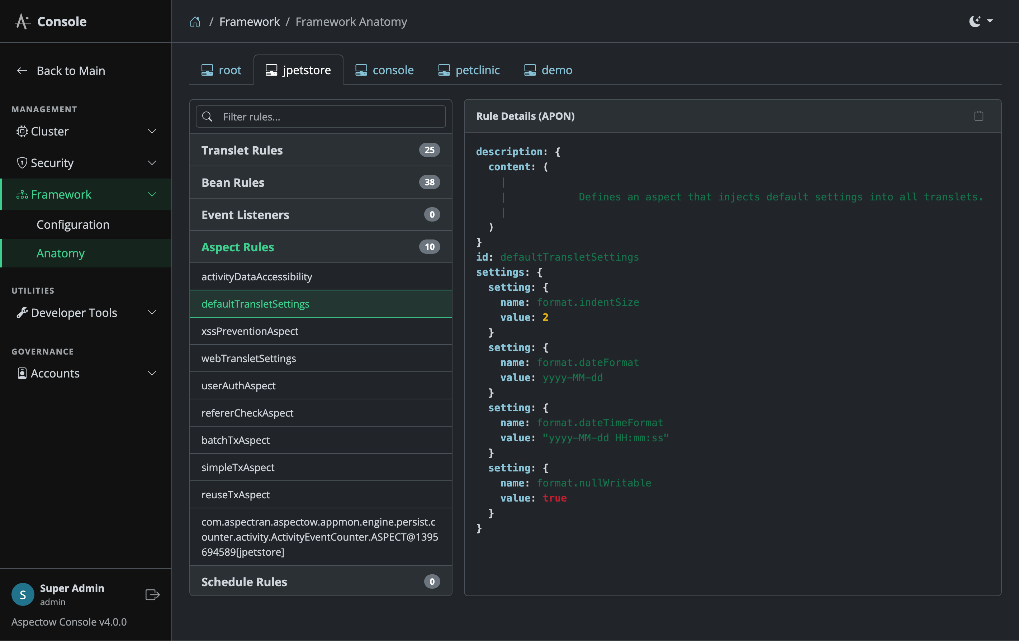Switch to the petclinic tab

click(469, 70)
